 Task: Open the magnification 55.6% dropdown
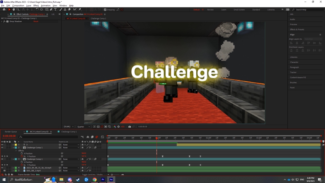click(69, 126)
